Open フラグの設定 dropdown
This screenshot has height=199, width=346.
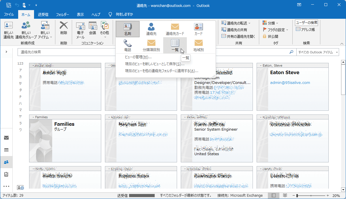click(275, 30)
